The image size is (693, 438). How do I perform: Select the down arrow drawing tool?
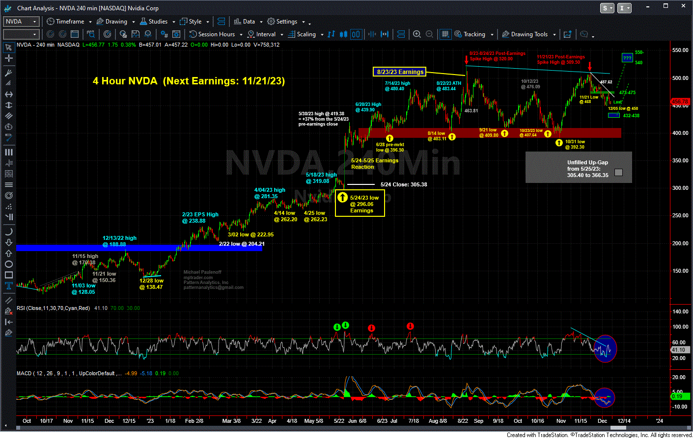(8, 242)
